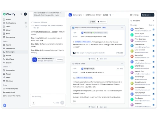Switch to the Edit tab
The width and height of the screenshot is (158, 119).
[93, 22]
